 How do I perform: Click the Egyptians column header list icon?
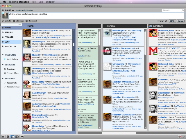(151, 26)
